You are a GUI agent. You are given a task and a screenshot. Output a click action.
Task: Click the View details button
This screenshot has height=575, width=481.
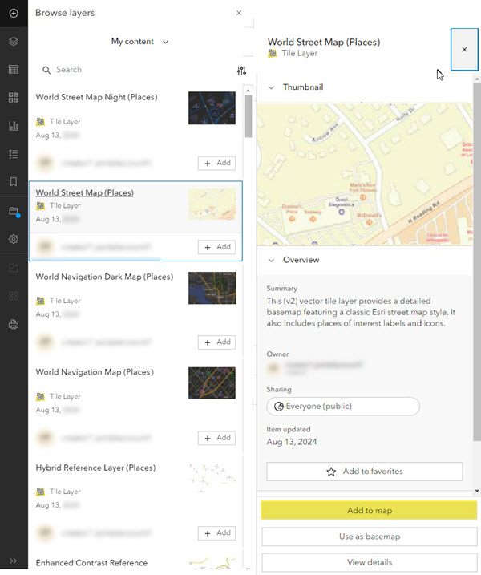coord(370,562)
